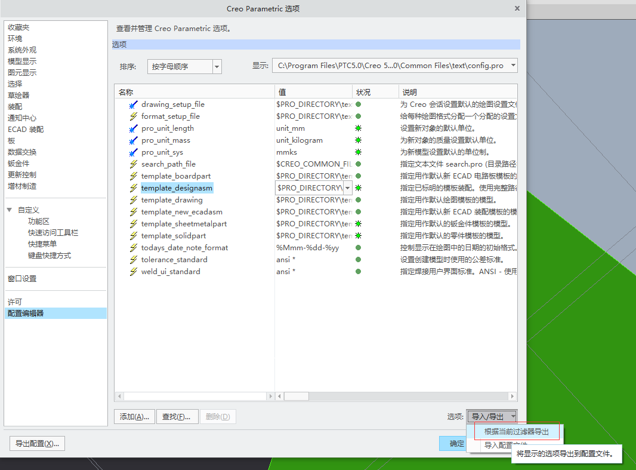Click the 添加(A) button
The height and width of the screenshot is (470, 636).
pos(134,416)
